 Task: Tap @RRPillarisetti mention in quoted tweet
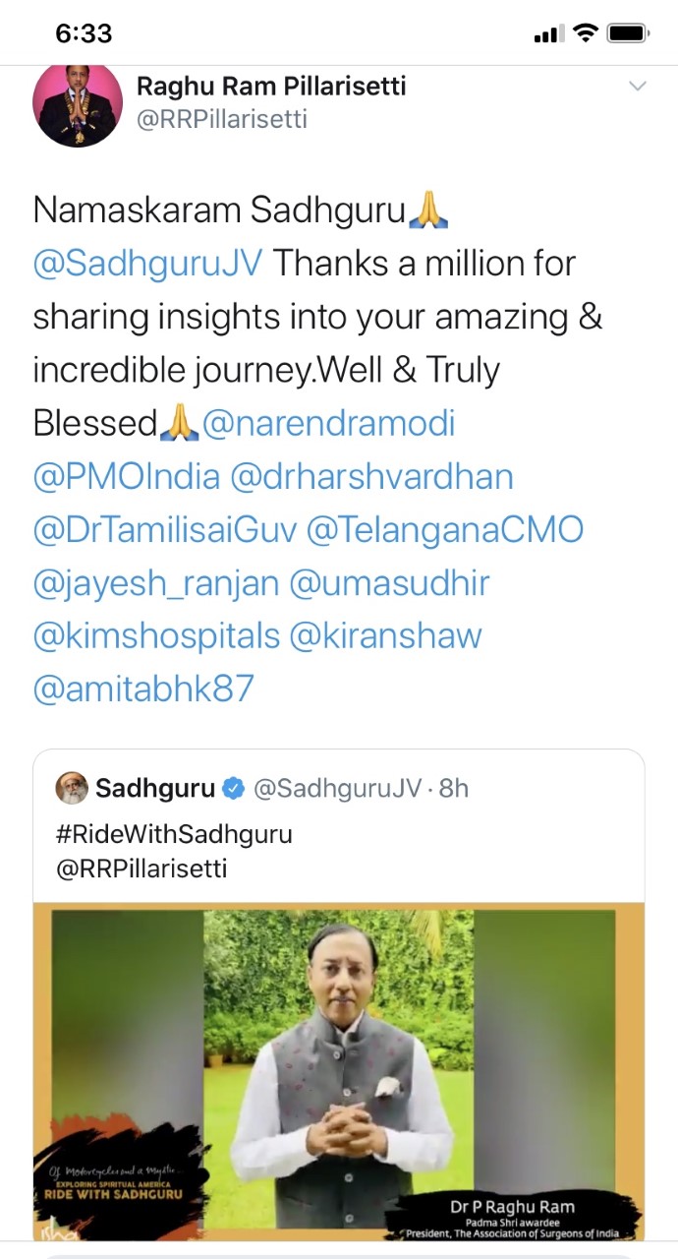tap(141, 870)
